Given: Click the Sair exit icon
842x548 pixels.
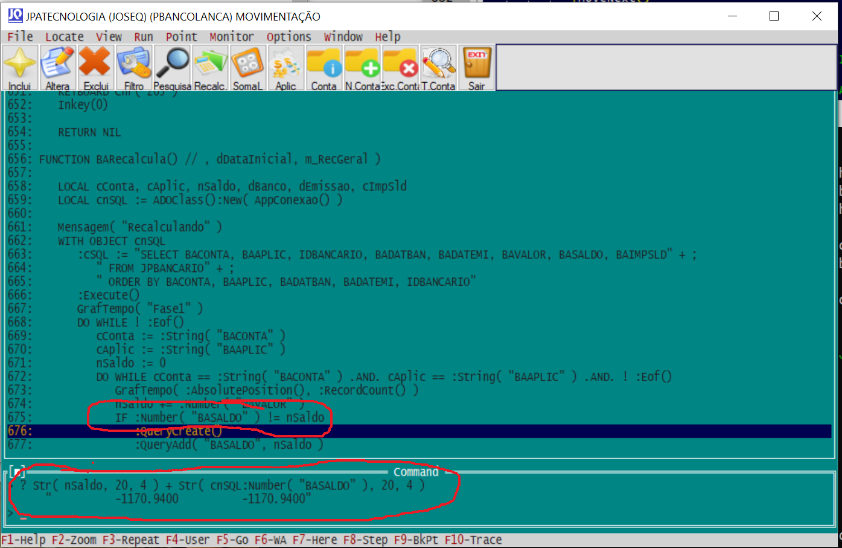Looking at the screenshot, I should point(477,68).
